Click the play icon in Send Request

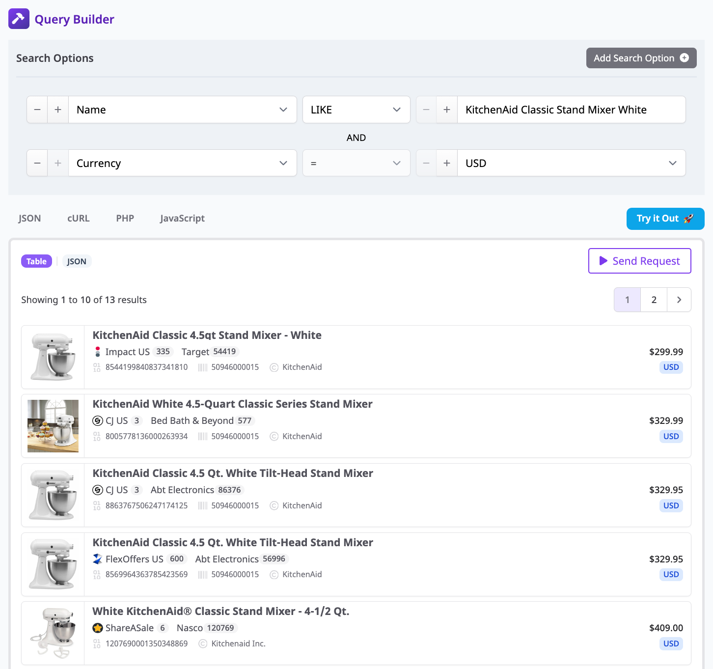(603, 261)
